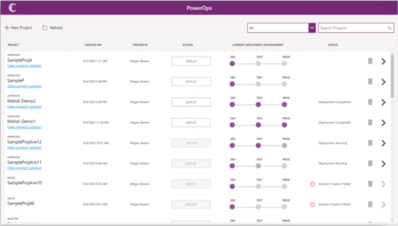Click PROD stage dot for SampleProjArw12
The image size is (398, 226).
click(284, 146)
